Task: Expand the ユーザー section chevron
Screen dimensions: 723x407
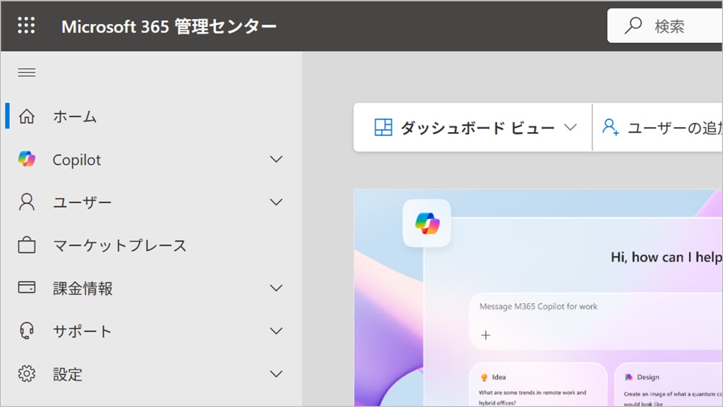Action: 276,202
